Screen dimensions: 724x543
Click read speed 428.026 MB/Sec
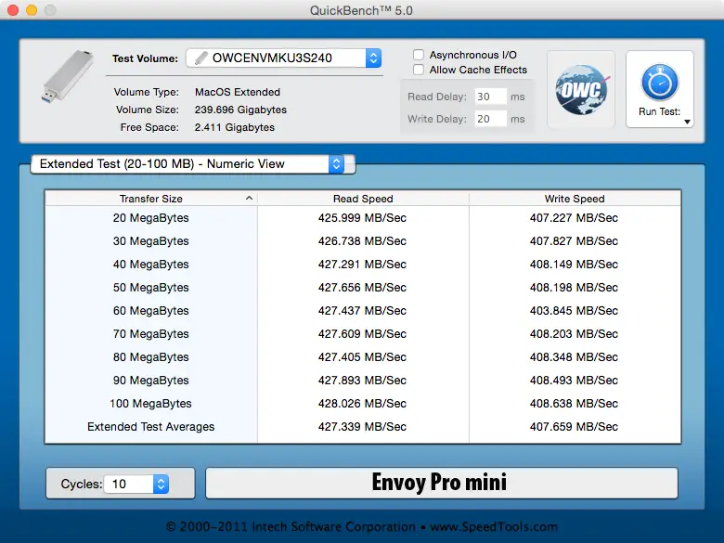click(x=362, y=404)
